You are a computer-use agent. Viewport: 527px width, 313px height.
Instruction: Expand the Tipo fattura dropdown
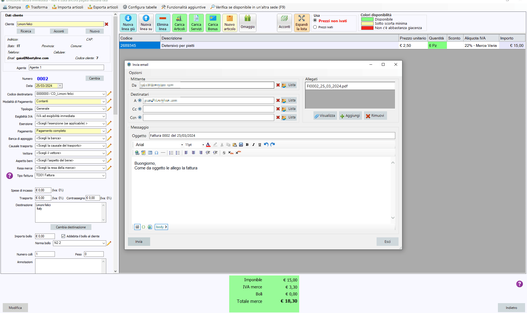[x=103, y=175]
